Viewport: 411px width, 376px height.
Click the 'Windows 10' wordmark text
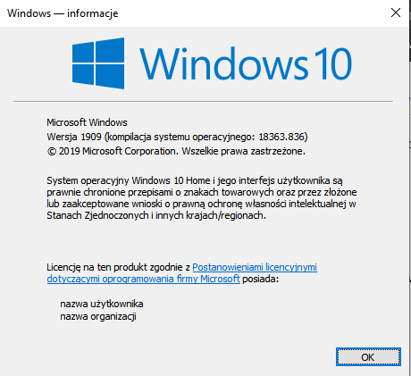pos(246,64)
